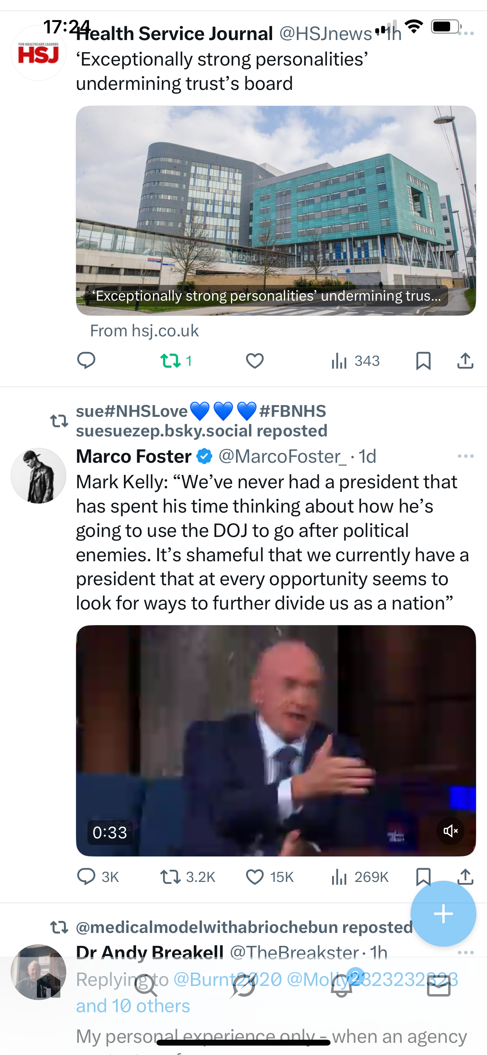View analytics showing 343 views
The height and width of the screenshot is (1055, 487).
(355, 360)
